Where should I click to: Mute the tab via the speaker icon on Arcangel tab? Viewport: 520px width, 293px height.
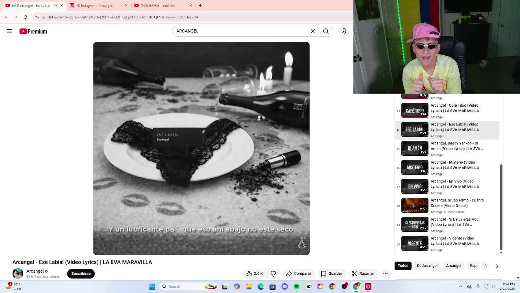point(55,5)
